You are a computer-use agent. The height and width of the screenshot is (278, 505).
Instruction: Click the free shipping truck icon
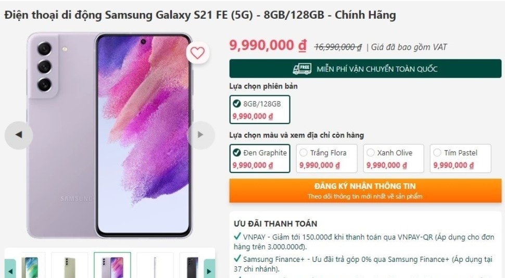[302, 69]
